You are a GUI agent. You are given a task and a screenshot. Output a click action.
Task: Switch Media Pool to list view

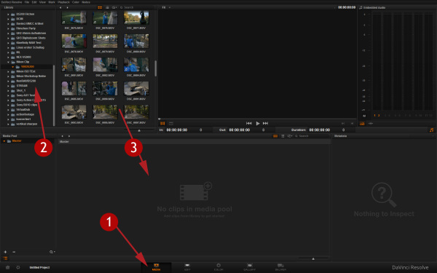[283, 136]
